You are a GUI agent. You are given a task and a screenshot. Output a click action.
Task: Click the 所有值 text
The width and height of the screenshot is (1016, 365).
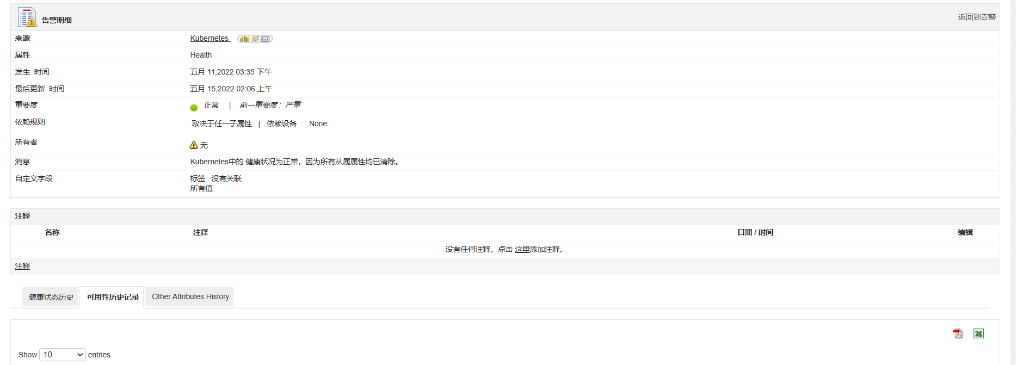click(201, 188)
